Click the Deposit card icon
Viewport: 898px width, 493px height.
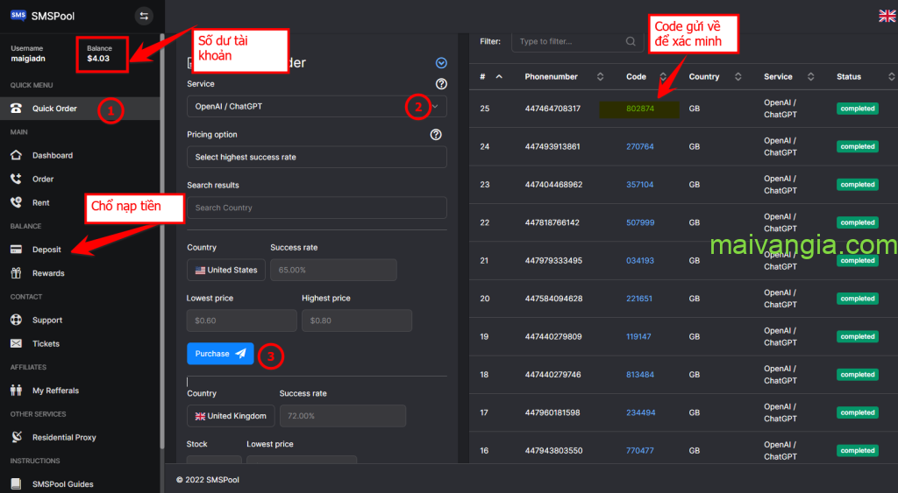16,250
